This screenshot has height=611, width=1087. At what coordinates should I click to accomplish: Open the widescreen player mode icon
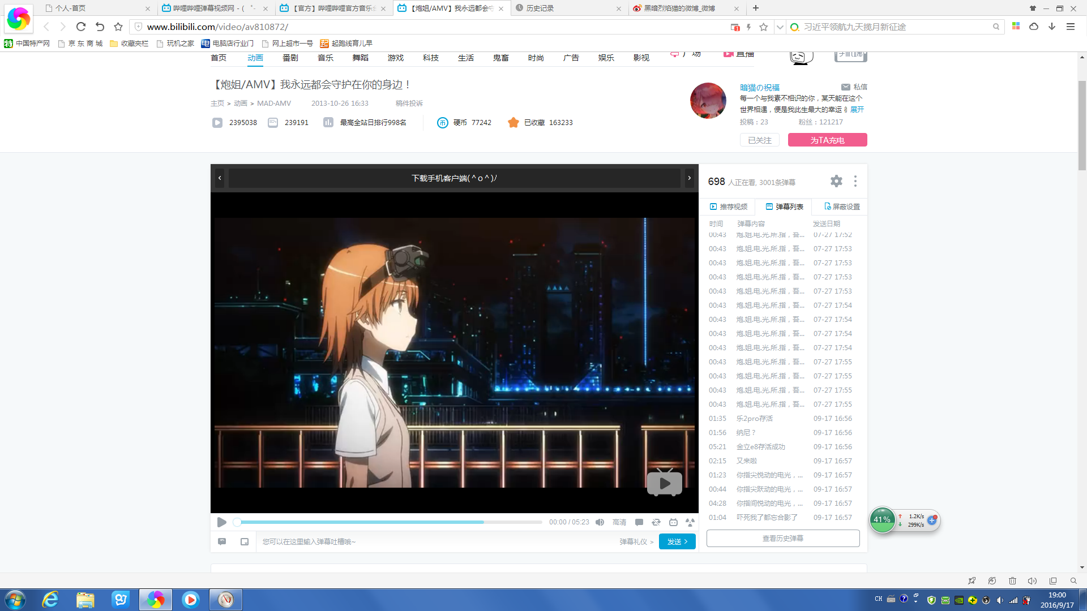click(690, 522)
